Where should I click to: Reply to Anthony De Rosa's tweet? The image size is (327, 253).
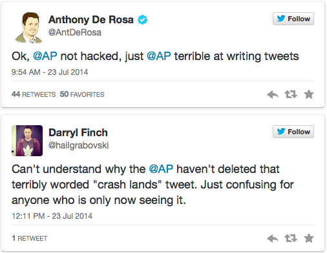[273, 94]
